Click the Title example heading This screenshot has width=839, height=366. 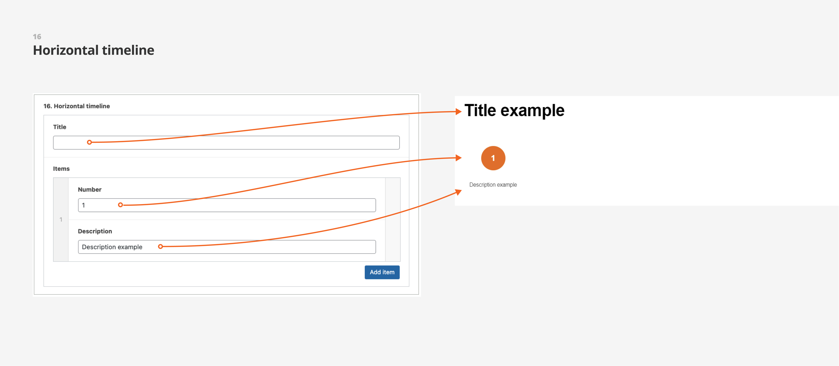514,110
